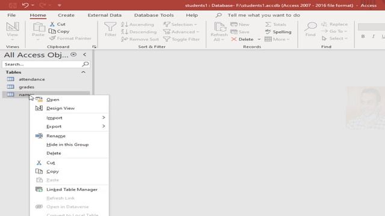Viewport: 385px width, 216px height.
Task: Open the Clipboard group dialog launcher
Action: [x=94, y=47]
